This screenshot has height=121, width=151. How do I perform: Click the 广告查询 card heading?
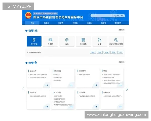57,93
